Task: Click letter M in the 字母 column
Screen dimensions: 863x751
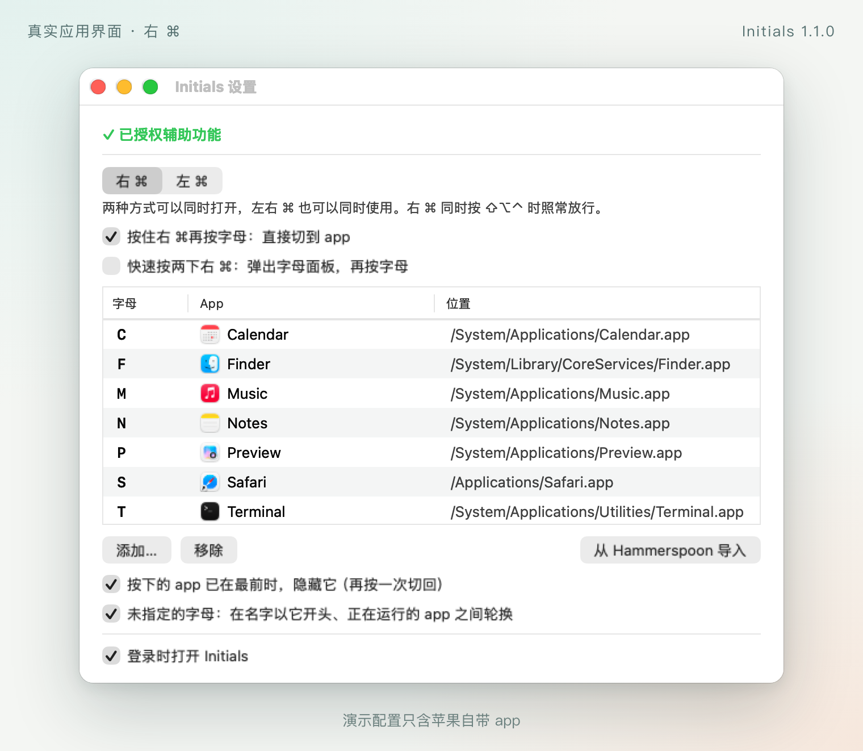Action: click(122, 394)
